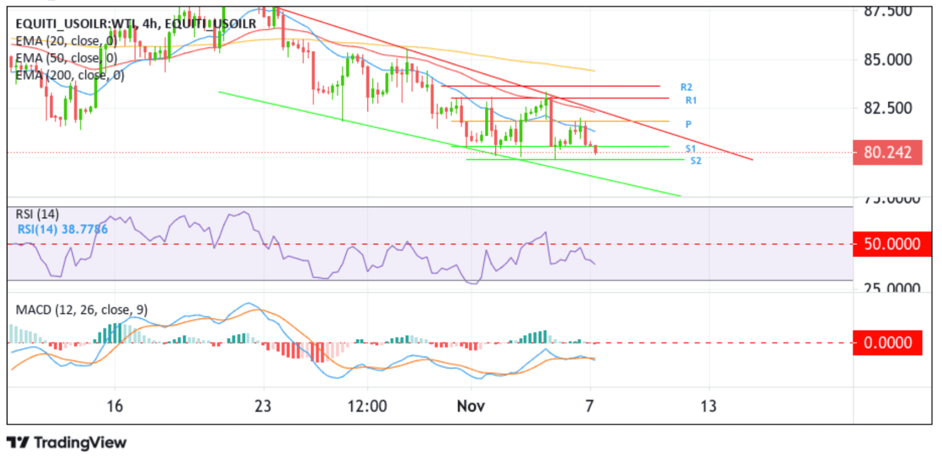Click the 12:00 label on time axis

point(367,406)
